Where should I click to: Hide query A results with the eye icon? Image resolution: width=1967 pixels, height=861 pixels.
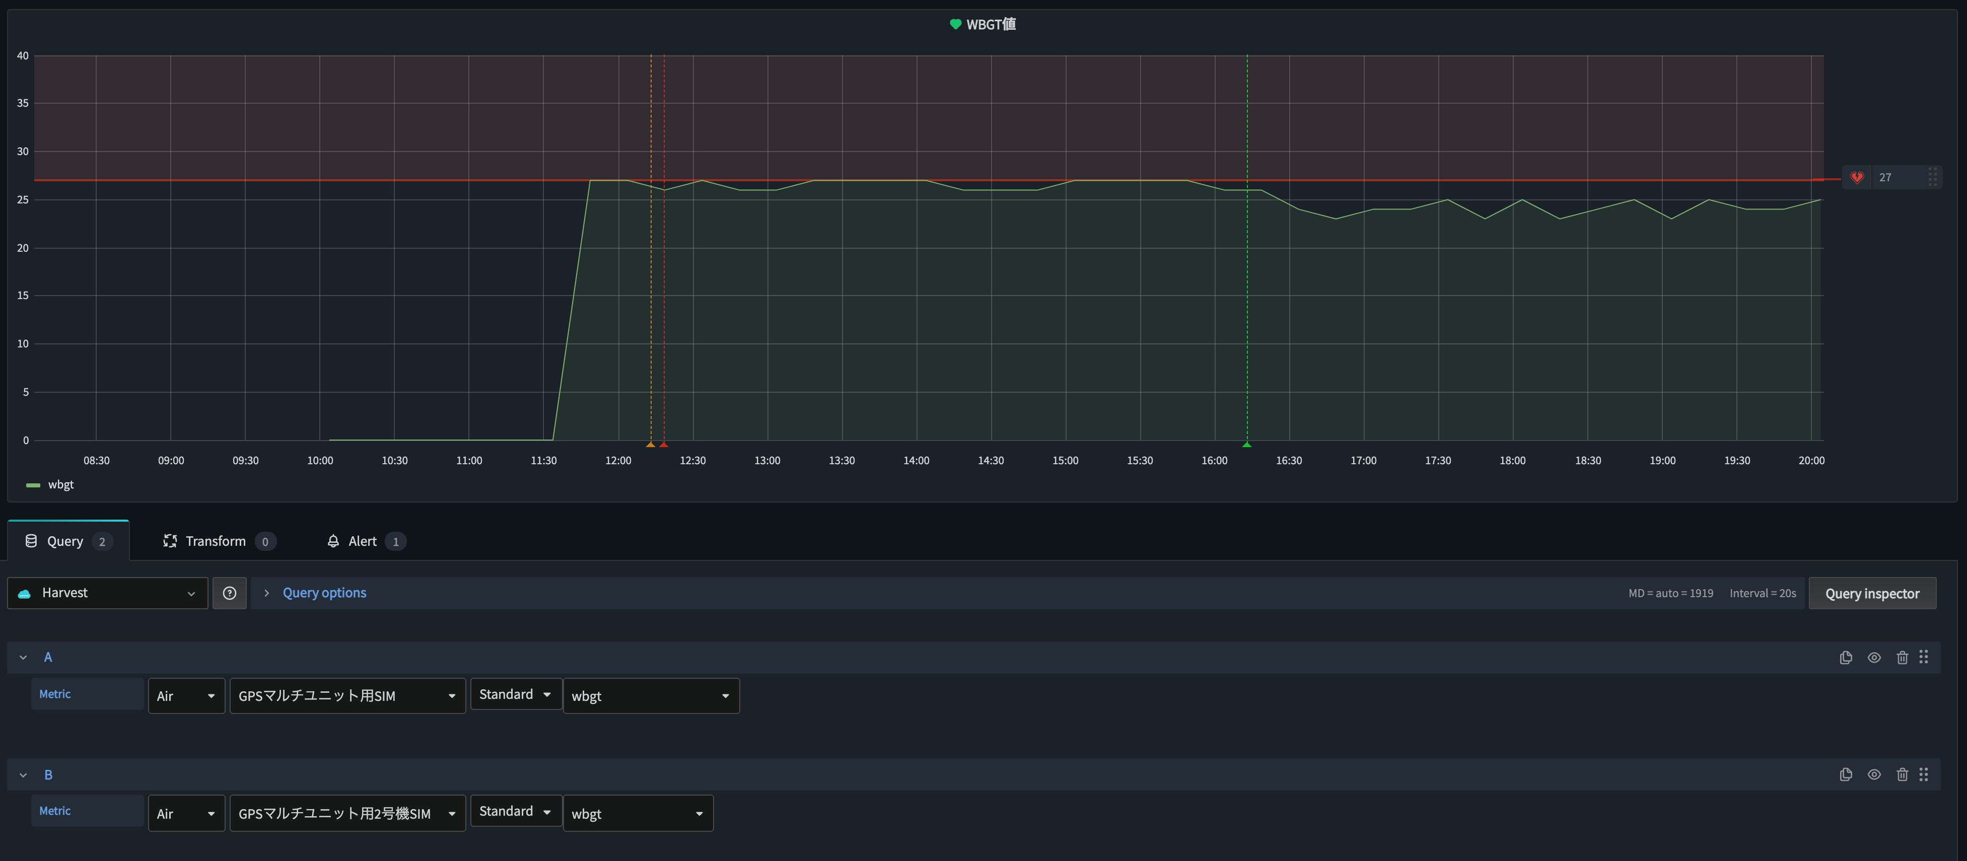(1875, 657)
